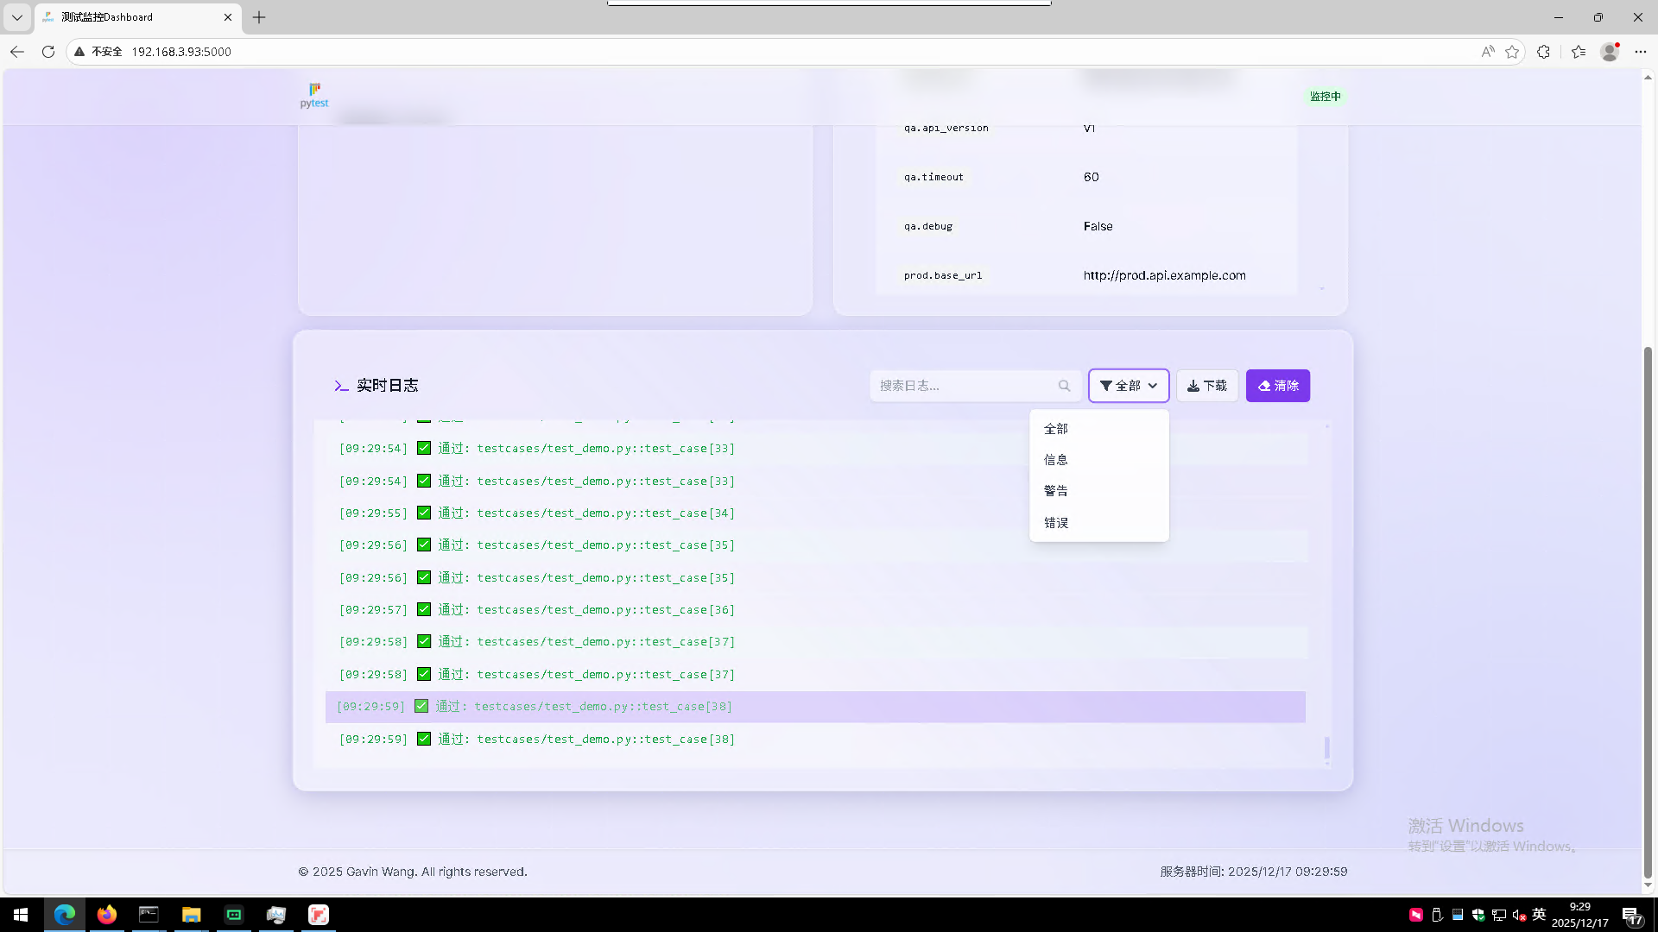This screenshot has height=932, width=1658.
Task: Click the prod.base_url config value
Action: [1164, 275]
